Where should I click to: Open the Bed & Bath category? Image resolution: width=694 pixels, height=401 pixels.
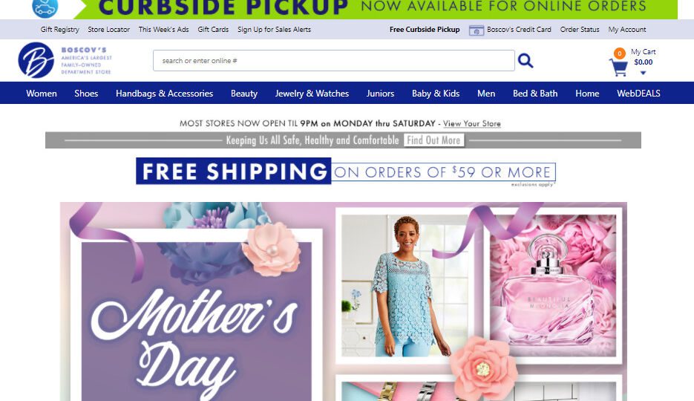pyautogui.click(x=535, y=94)
